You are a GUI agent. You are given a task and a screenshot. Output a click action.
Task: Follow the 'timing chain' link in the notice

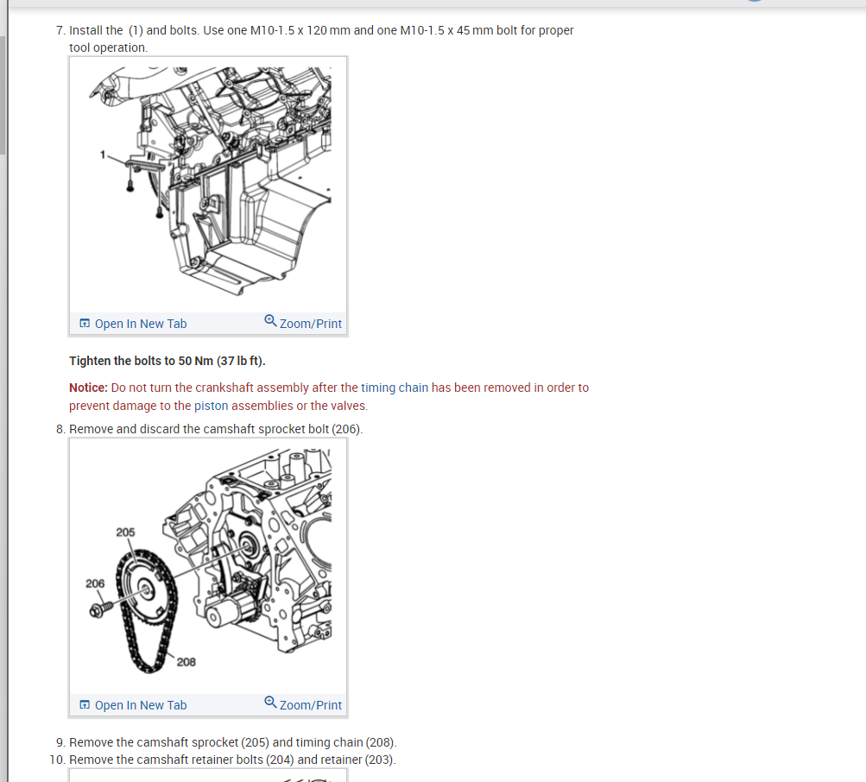pos(395,388)
